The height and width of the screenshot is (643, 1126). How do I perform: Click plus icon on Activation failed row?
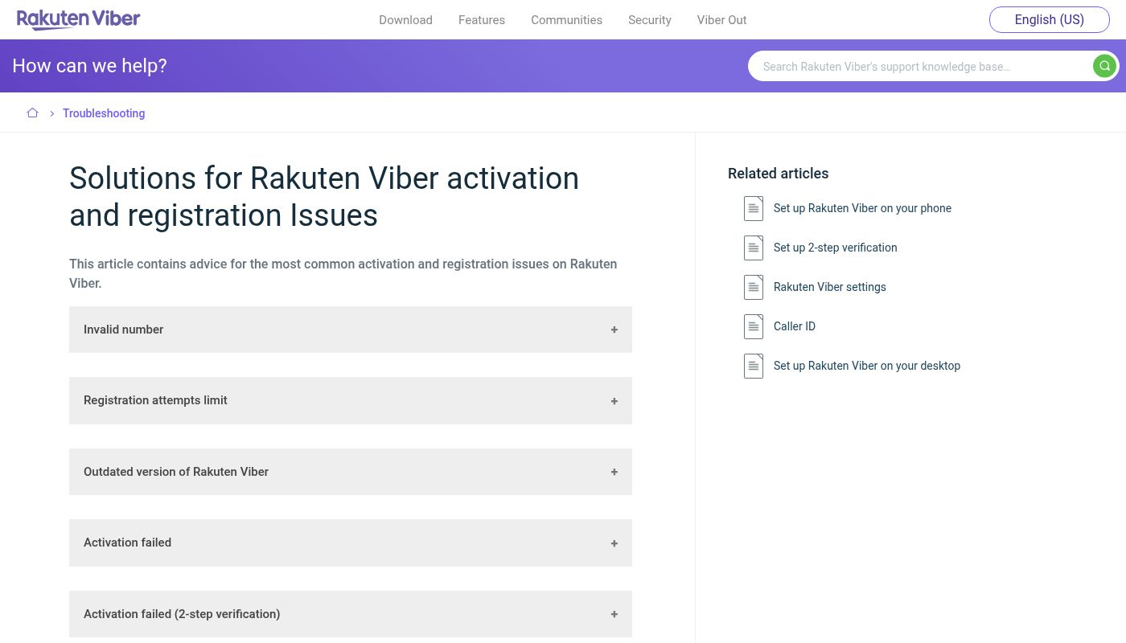click(x=614, y=543)
